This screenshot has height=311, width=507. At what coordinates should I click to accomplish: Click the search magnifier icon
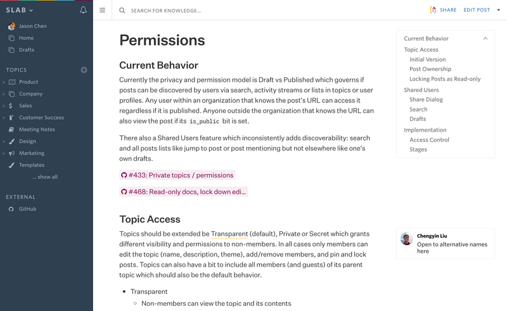point(122,11)
